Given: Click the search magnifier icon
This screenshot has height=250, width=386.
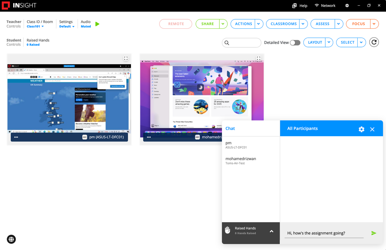Looking at the screenshot, I should 227,43.
